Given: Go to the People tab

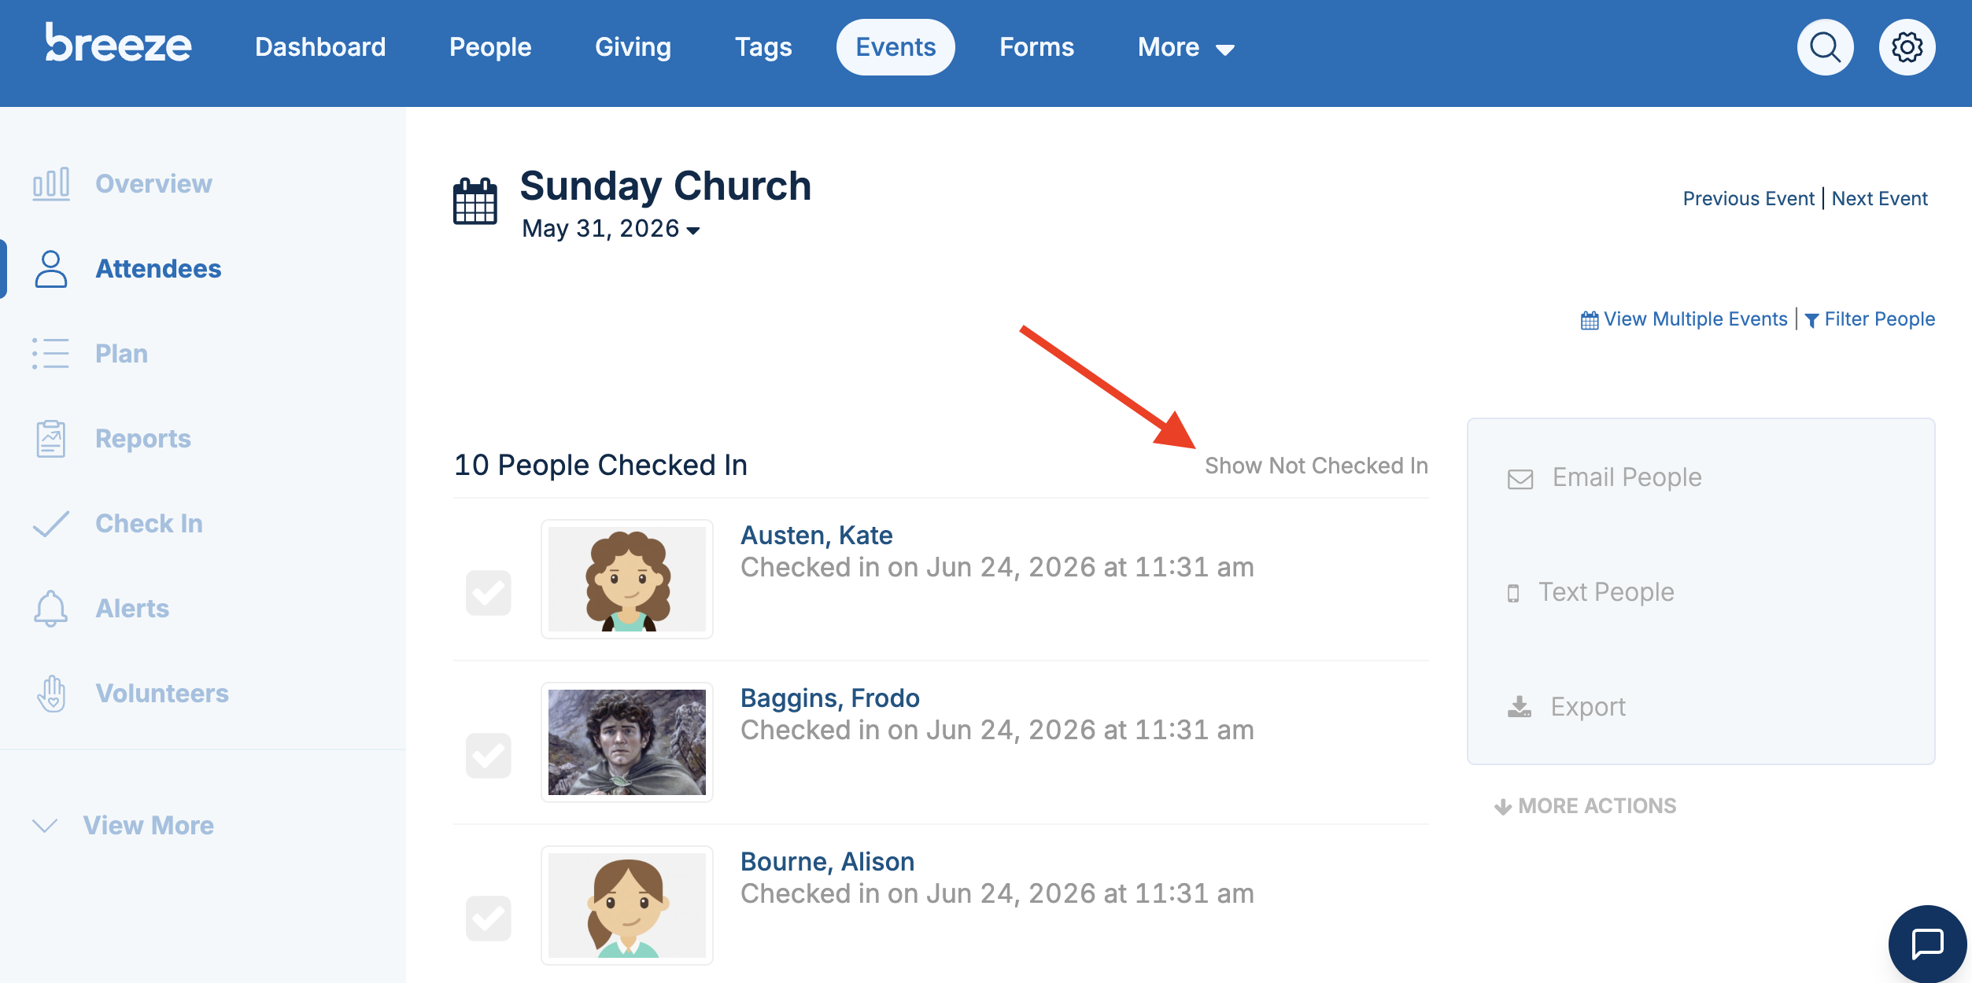Looking at the screenshot, I should [x=490, y=47].
